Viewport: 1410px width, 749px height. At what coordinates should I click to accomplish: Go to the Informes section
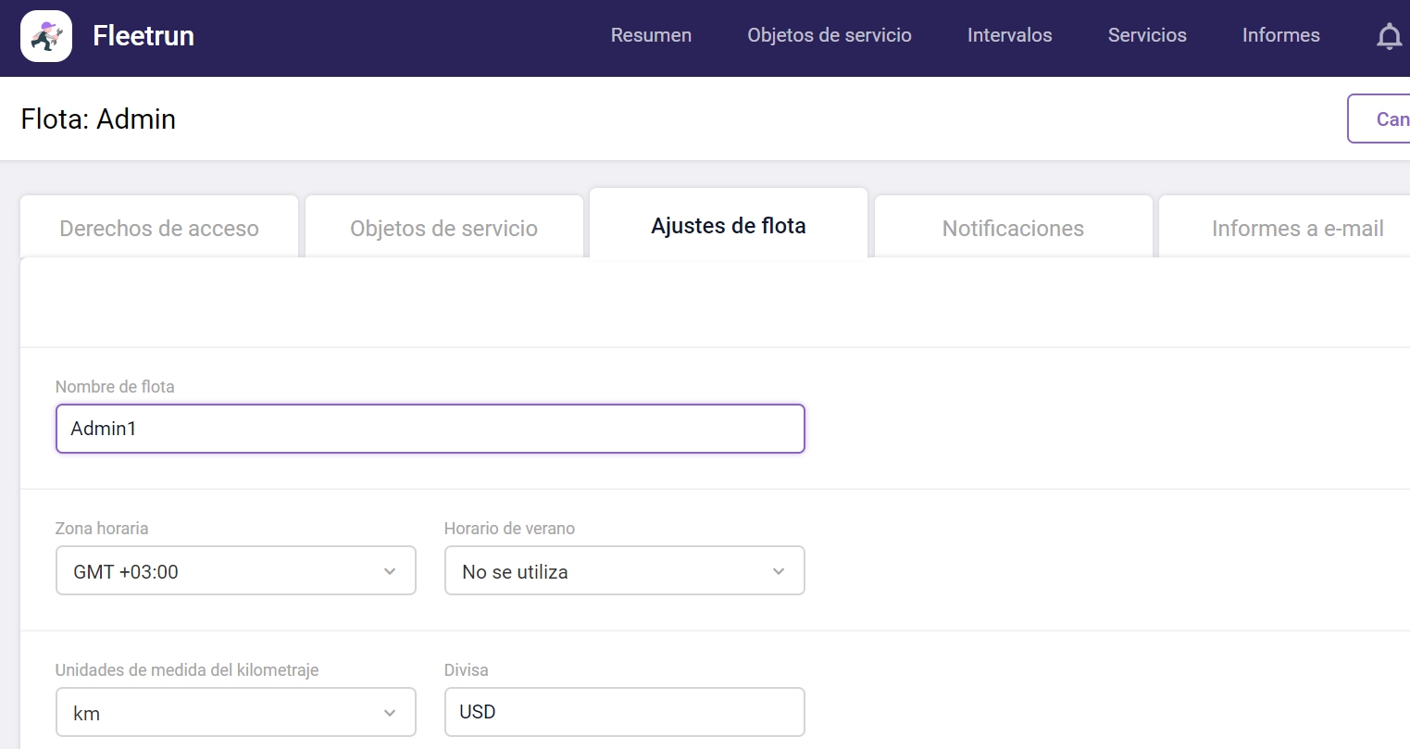tap(1280, 35)
